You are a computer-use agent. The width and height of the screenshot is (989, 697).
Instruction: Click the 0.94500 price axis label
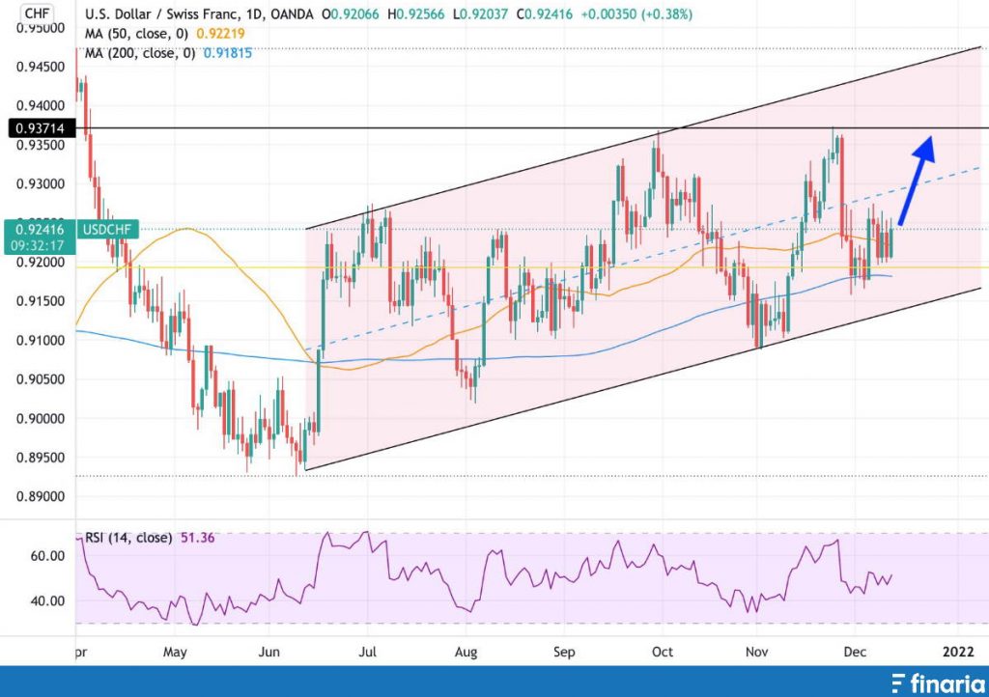pos(41,67)
